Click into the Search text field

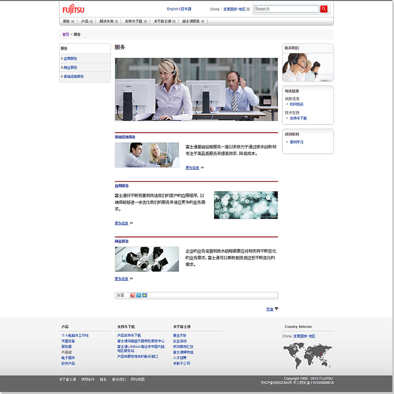(286, 9)
